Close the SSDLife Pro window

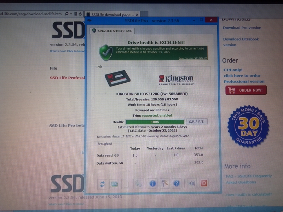(x=211, y=20)
